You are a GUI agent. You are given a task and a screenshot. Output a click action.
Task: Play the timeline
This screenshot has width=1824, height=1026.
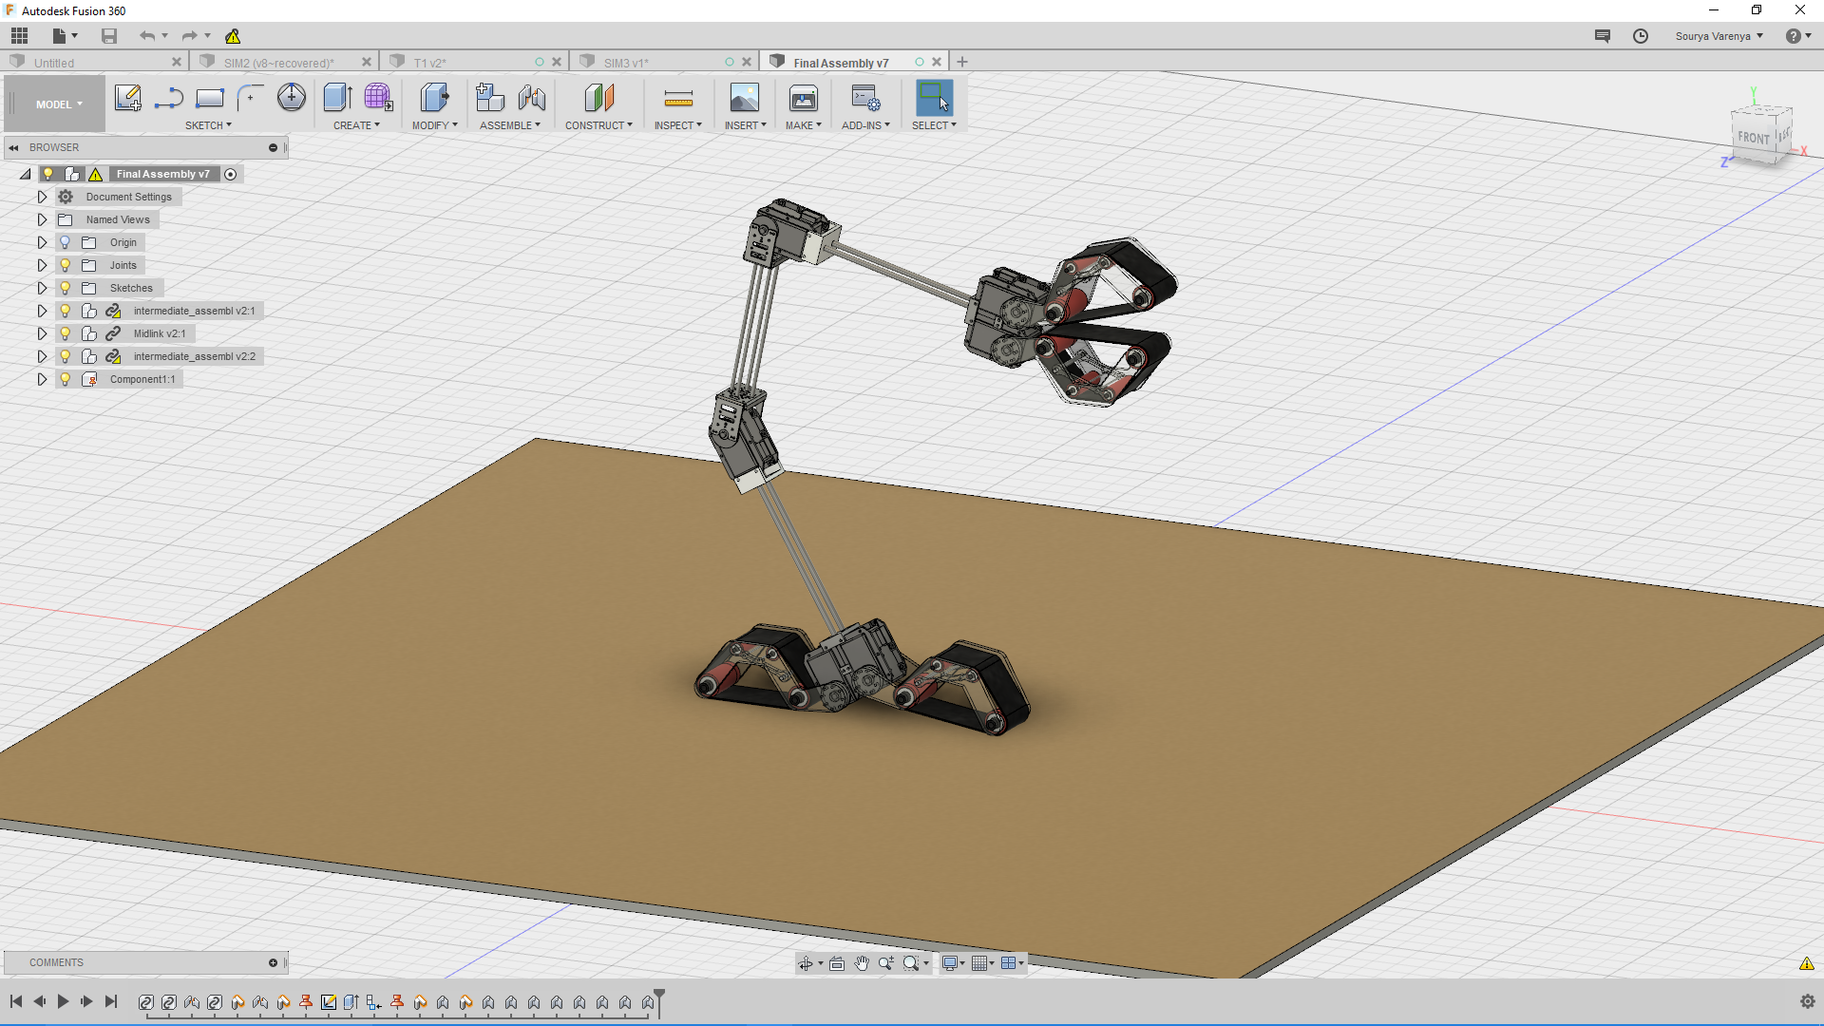tap(63, 1001)
